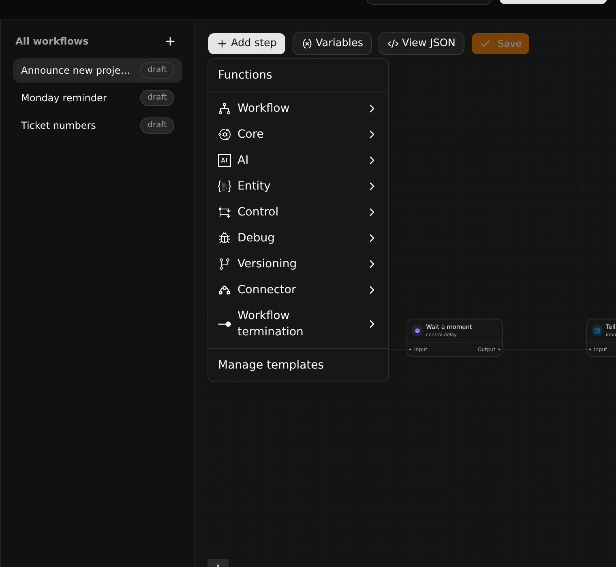Open the Monday reminder workflow
The image size is (616, 567).
(x=98, y=98)
